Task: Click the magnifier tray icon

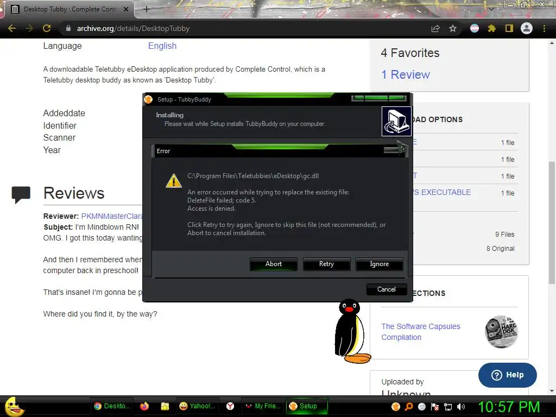Action: point(409,406)
